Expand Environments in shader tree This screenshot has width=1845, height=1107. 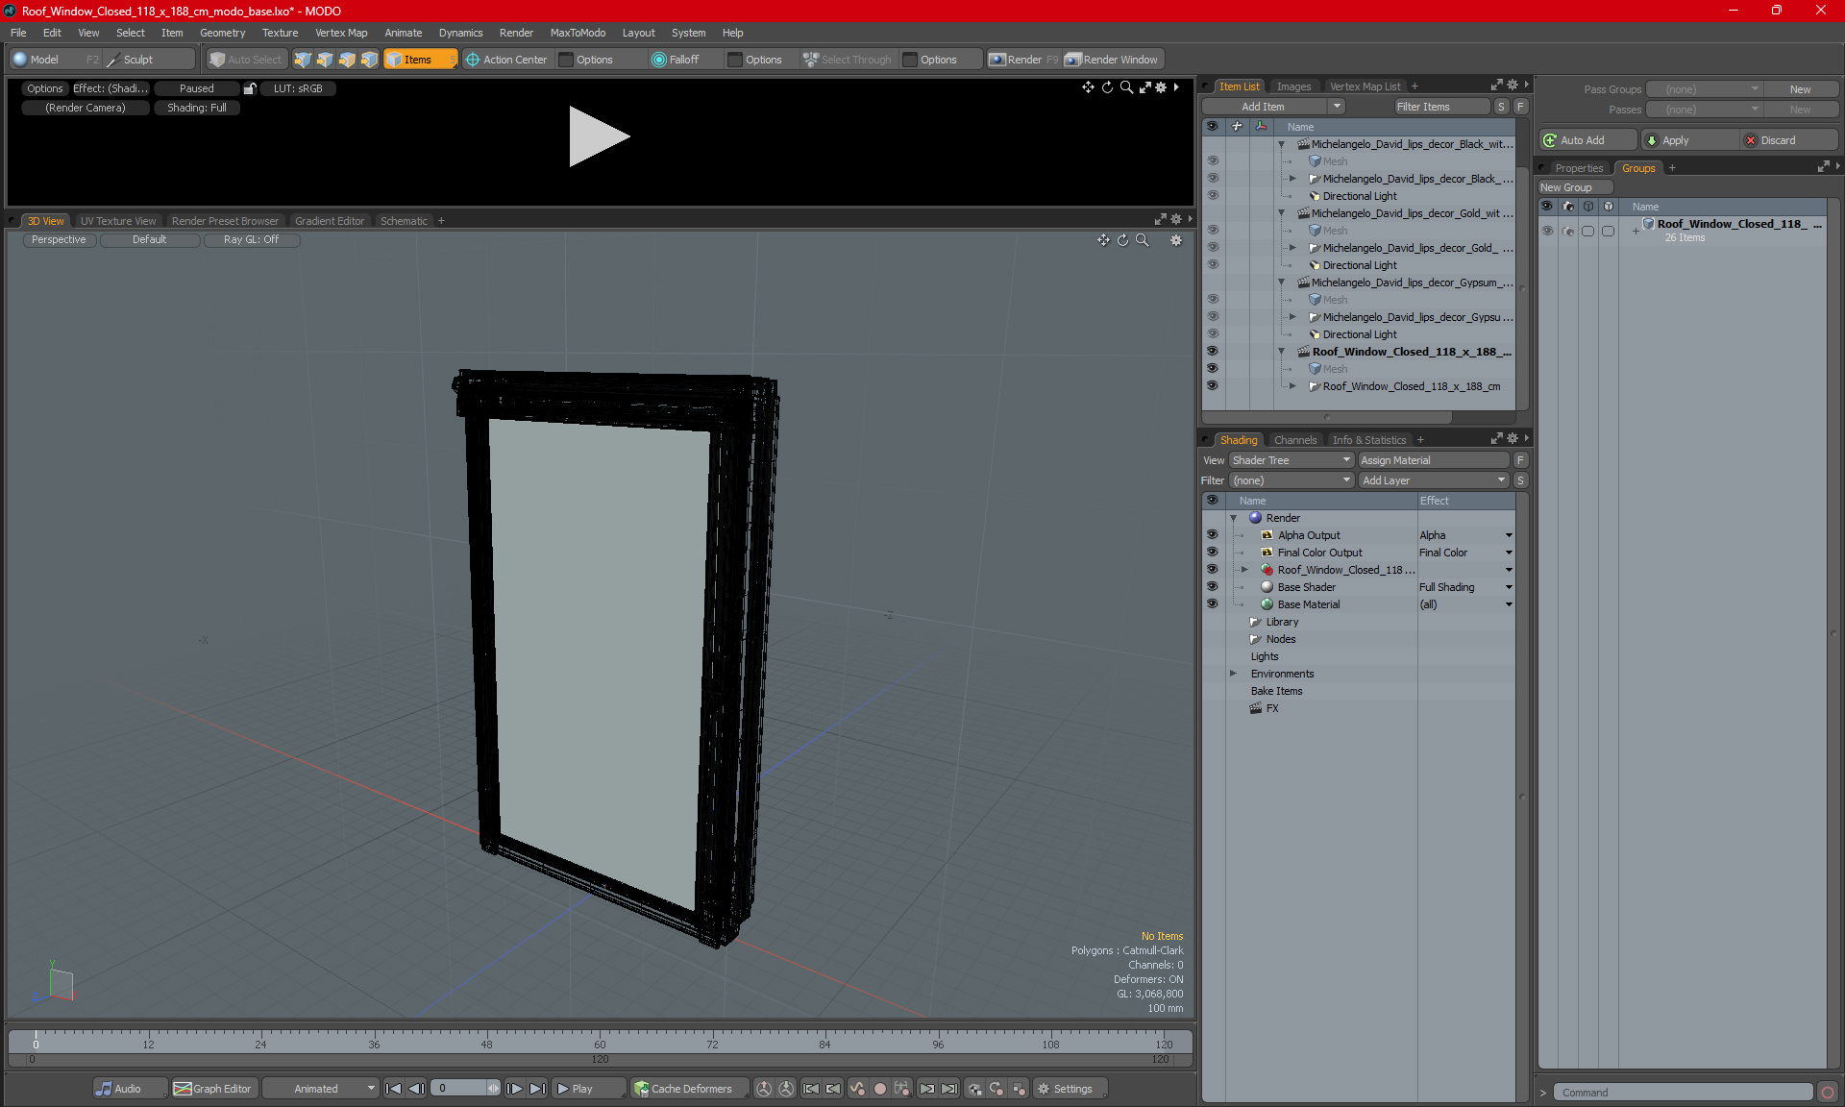coord(1233,674)
